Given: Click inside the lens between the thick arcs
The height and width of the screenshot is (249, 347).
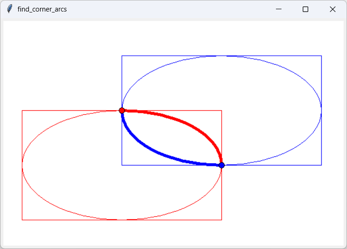Looking at the screenshot, I should 172,138.
